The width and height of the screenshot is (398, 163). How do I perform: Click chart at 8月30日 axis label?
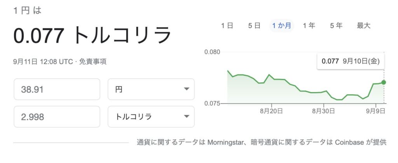point(323,111)
